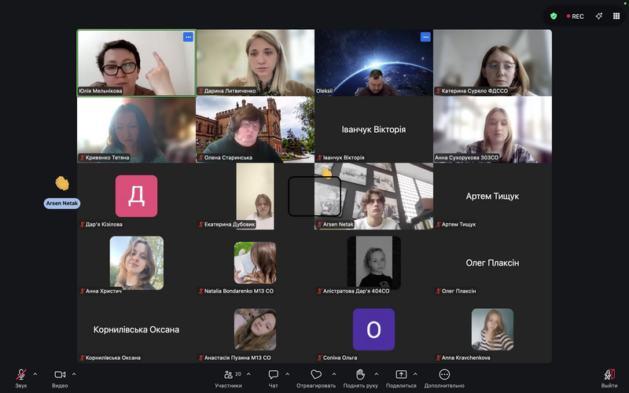Start screen sharing via Поделиться

pos(401,376)
